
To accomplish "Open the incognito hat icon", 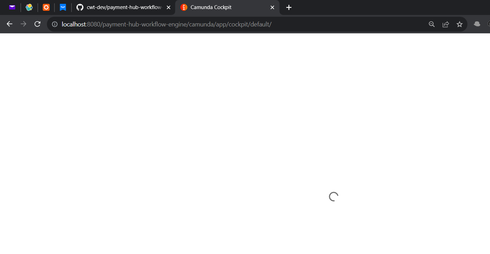I will point(477,24).
